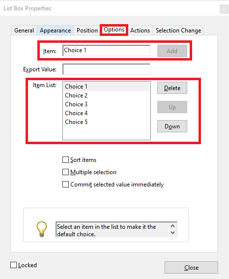
Task: Switch to the General tab
Action: tap(24, 31)
